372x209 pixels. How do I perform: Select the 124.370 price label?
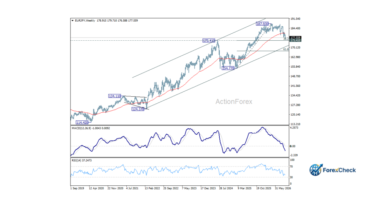(x=138, y=109)
